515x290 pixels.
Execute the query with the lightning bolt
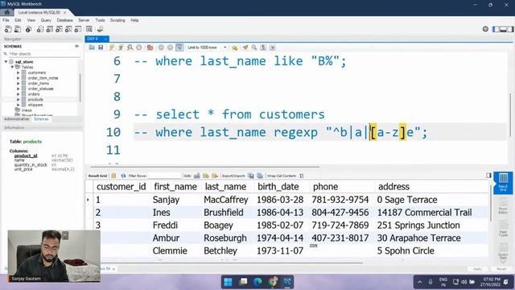tap(112, 48)
